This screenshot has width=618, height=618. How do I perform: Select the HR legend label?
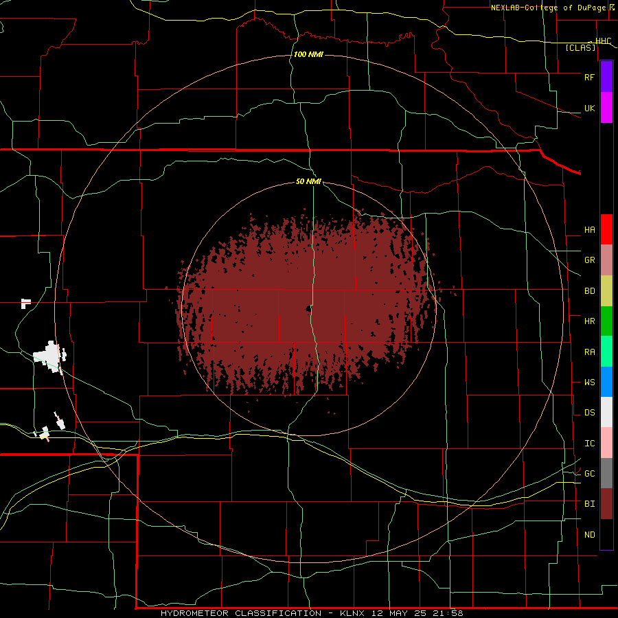coord(589,321)
